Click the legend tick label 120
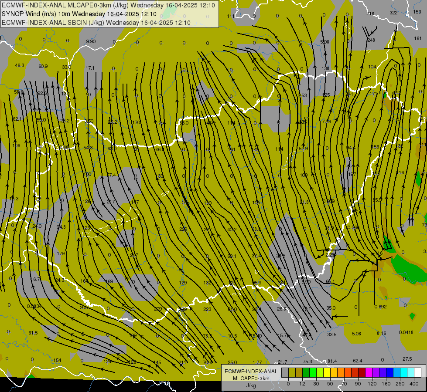Viewport: 427px width, 392px height. [372, 384]
